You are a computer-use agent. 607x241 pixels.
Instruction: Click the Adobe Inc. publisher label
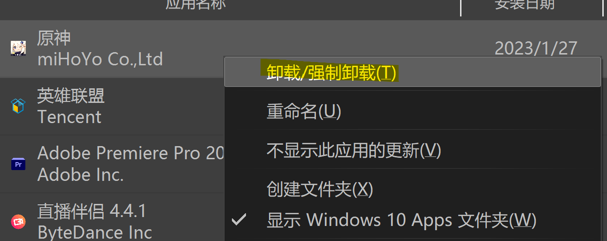pos(80,175)
